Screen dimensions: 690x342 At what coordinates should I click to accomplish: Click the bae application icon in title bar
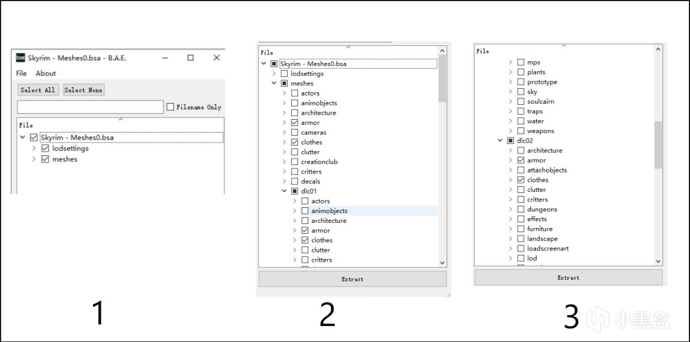click(x=20, y=58)
